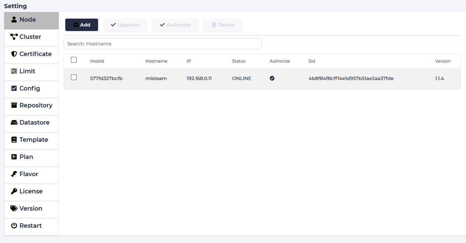Click the Sid value 4b8f84f8cff14e1d957b51ae2aa37fde

[x=351, y=78]
